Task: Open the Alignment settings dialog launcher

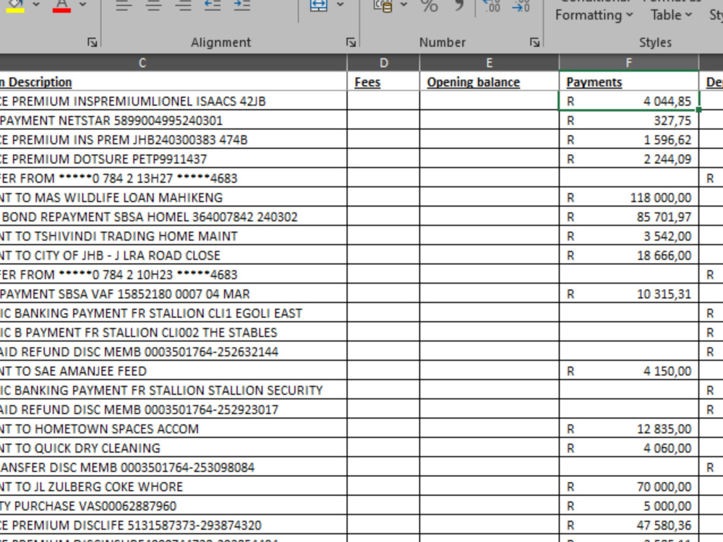Action: [351, 43]
